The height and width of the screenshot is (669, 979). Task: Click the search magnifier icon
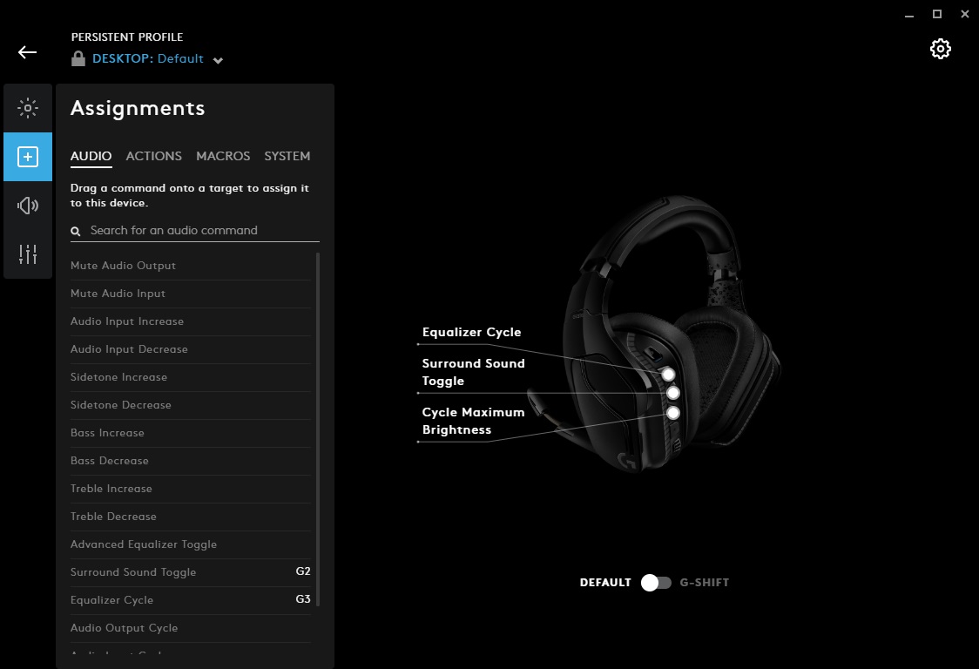(77, 231)
